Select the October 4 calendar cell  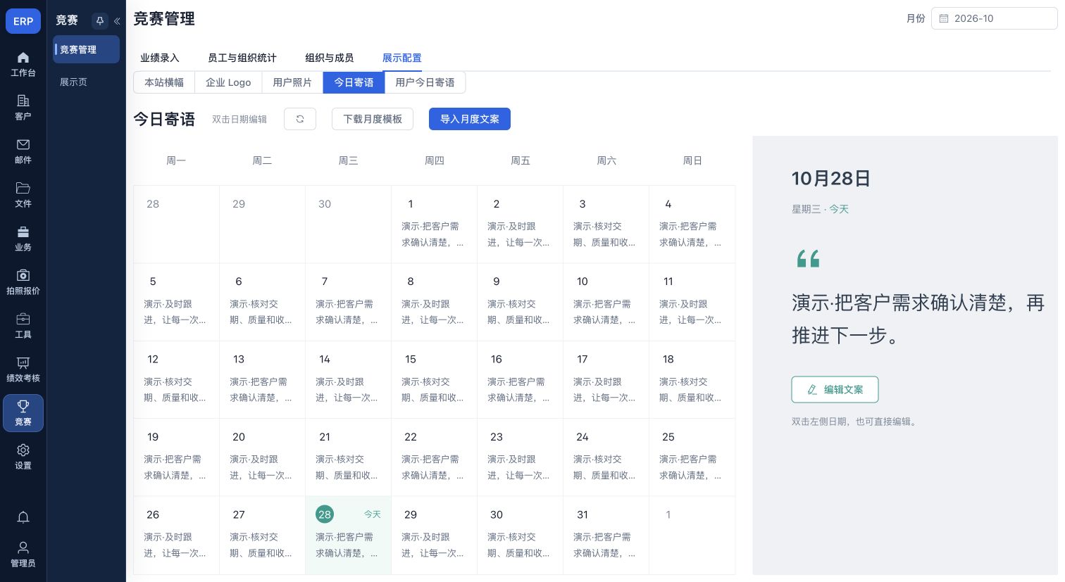click(x=692, y=224)
